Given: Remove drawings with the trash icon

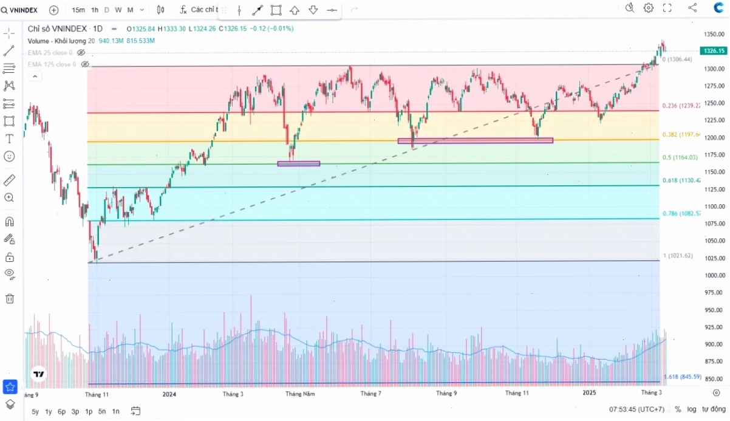Looking at the screenshot, I should (9, 298).
